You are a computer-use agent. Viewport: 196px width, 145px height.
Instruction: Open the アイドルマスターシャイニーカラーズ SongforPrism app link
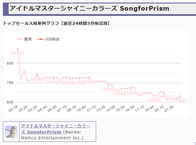(56, 129)
